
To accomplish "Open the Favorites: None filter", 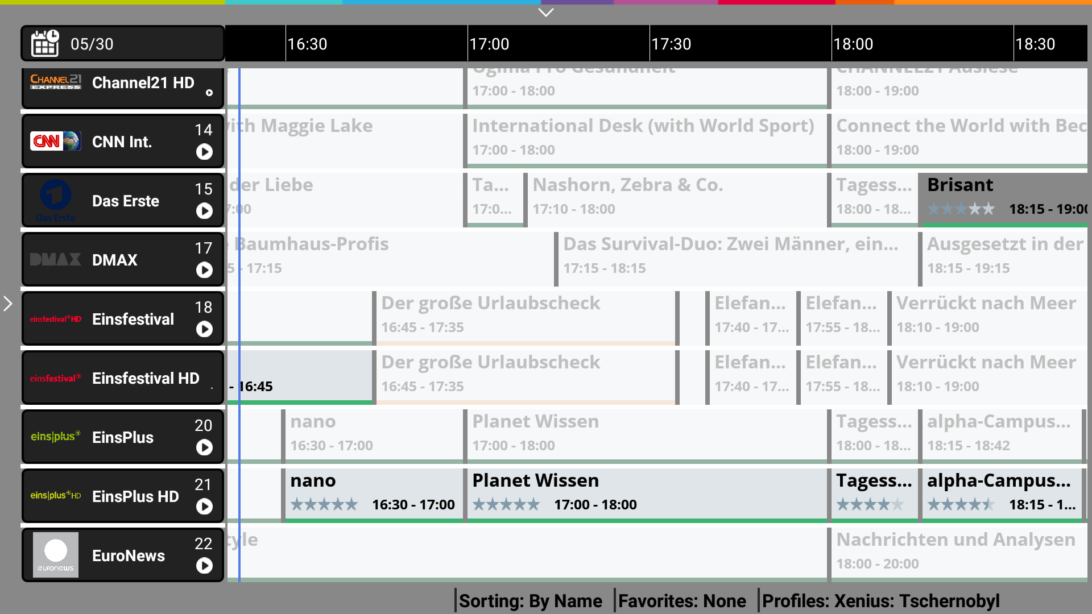I will click(x=681, y=601).
